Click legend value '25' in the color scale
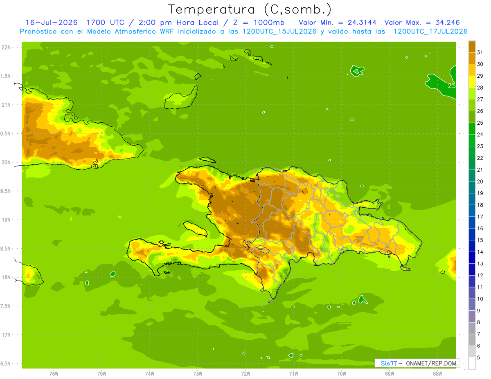This screenshot has height=379, width=491. tap(480, 123)
